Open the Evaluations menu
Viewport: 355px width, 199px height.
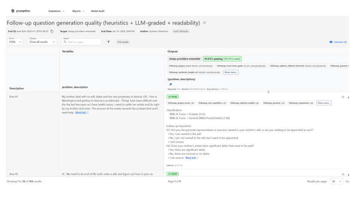(56, 11)
